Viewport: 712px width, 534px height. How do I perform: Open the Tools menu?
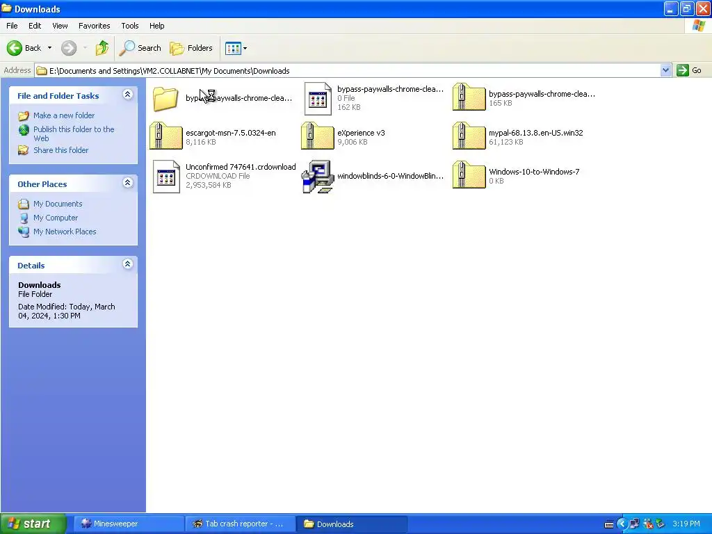[x=129, y=26]
